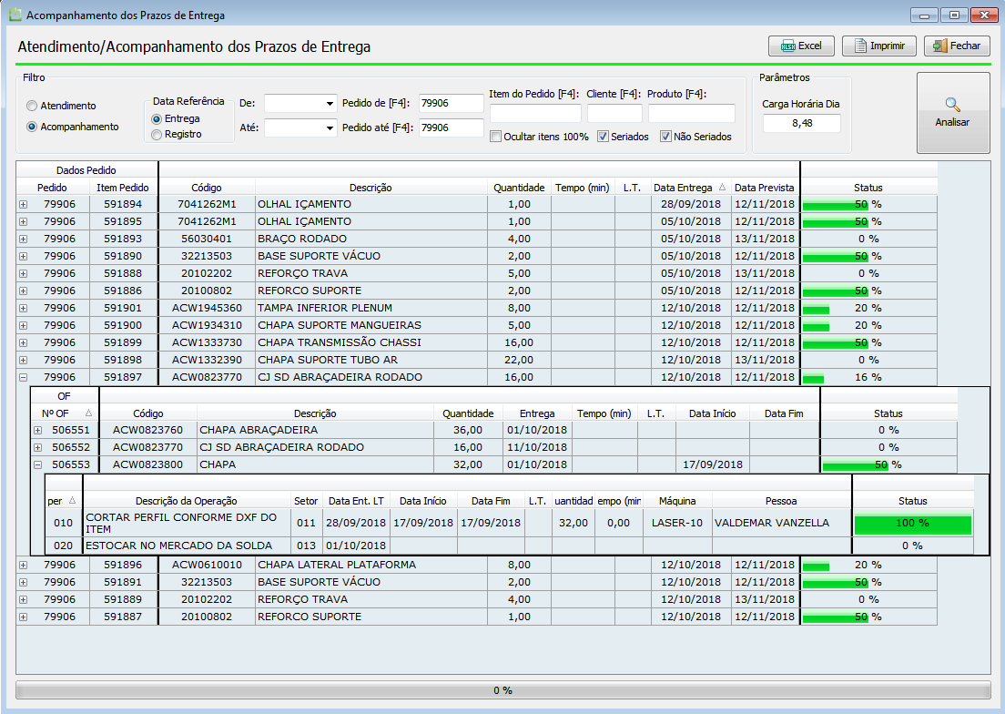1005x714 pixels.
Task: Toggle the Não Seriados checkbox
Action: click(666, 137)
